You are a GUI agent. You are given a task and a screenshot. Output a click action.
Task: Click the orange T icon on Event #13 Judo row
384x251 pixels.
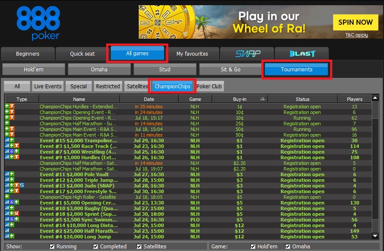tap(17, 185)
